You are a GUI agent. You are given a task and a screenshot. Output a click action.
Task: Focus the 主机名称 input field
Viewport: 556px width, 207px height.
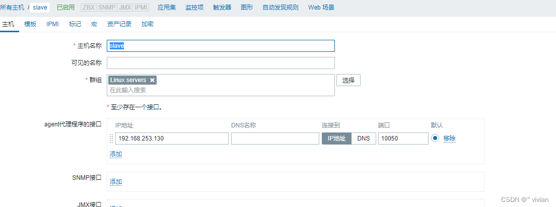tap(221, 46)
